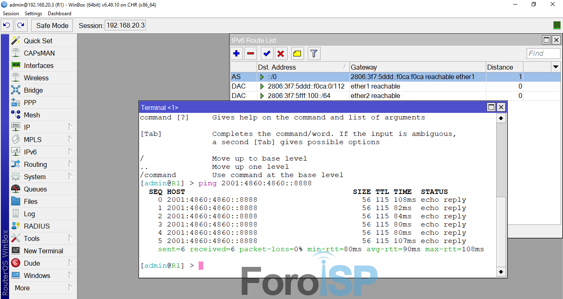Click terminal scrollbar down arrow
Screen dimensions: 563x299
pyautogui.click(x=501, y=272)
